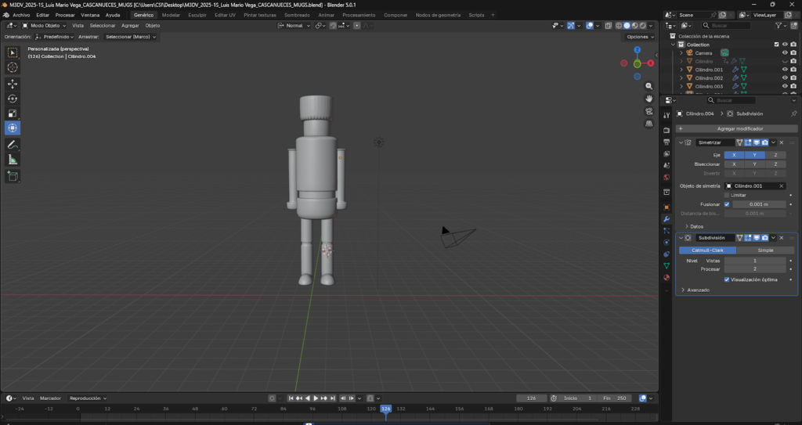Click the Vistas level value slider
802x425 pixels.
pyautogui.click(x=754, y=260)
